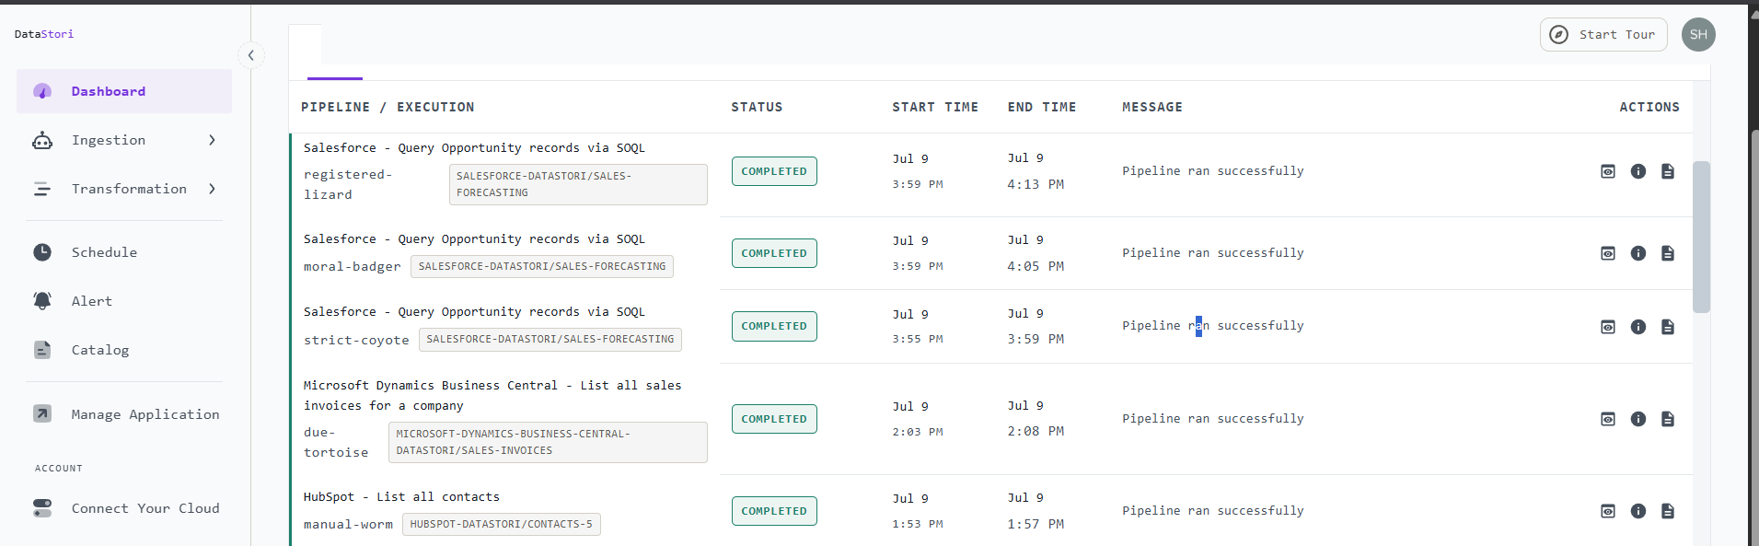Show info for strict-coyote run
The height and width of the screenshot is (546, 1759).
click(1638, 327)
